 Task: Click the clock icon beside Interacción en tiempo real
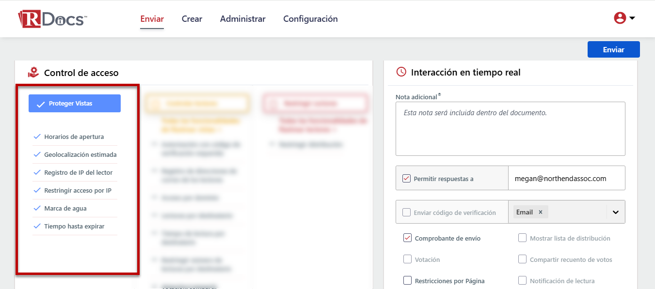coord(401,72)
